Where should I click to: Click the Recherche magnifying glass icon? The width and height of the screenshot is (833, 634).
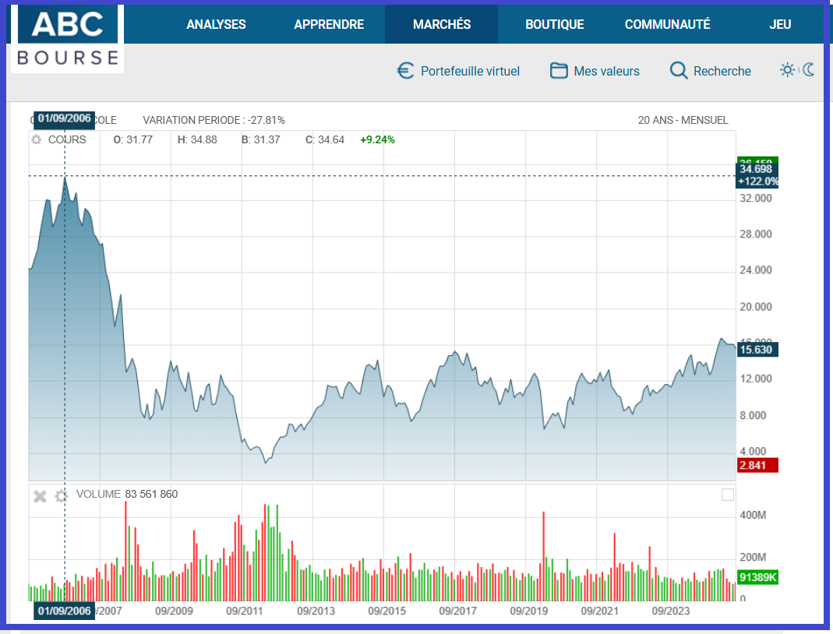pyautogui.click(x=679, y=71)
